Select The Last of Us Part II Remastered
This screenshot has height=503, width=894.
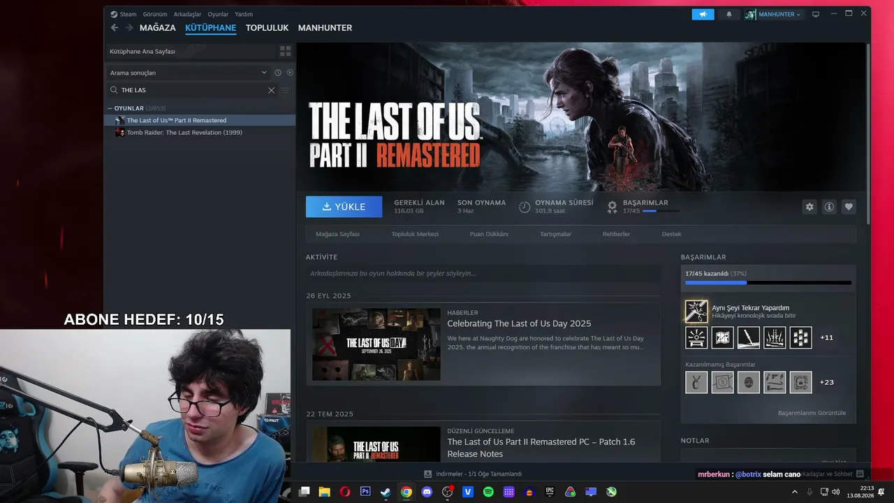coord(200,120)
